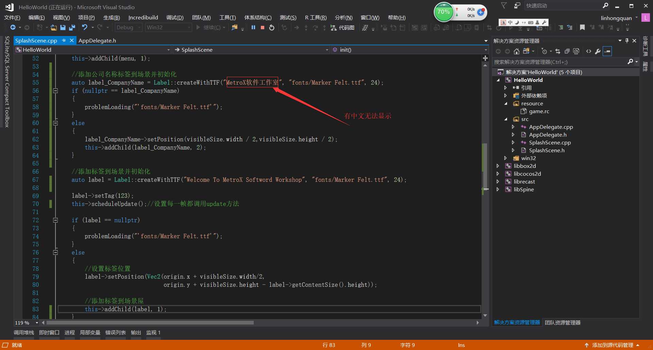Collapse the resource folder
Viewport: 653px width, 350px height.
pos(506,104)
